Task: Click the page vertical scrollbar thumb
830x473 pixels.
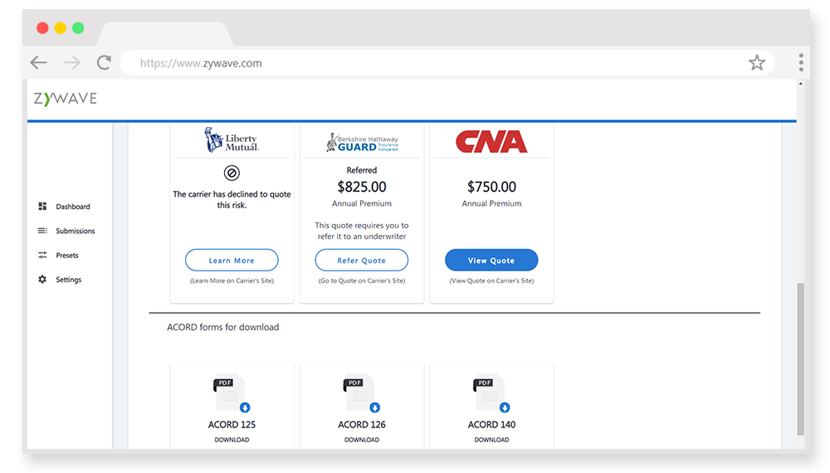Action: pyautogui.click(x=800, y=358)
